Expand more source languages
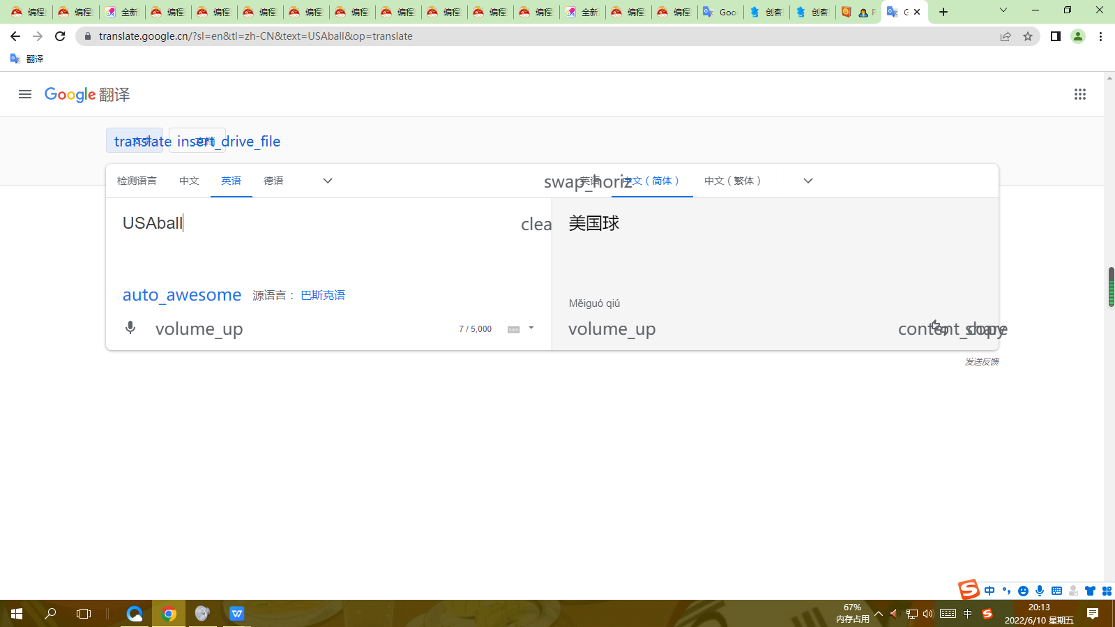 click(x=328, y=181)
